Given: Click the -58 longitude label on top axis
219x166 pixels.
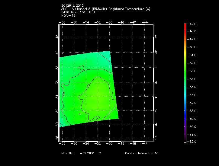Looking at the screenshot, I should 63,22.
